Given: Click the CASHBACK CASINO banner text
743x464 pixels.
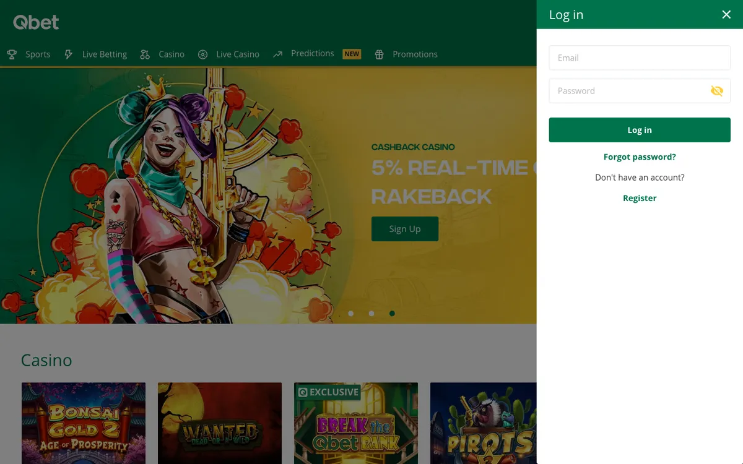Looking at the screenshot, I should (x=413, y=147).
